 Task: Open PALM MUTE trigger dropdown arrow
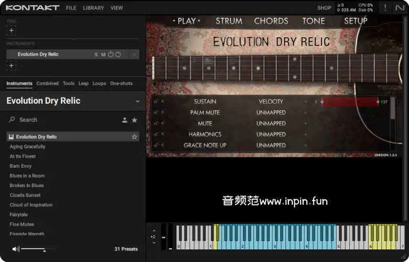[x=305, y=113]
